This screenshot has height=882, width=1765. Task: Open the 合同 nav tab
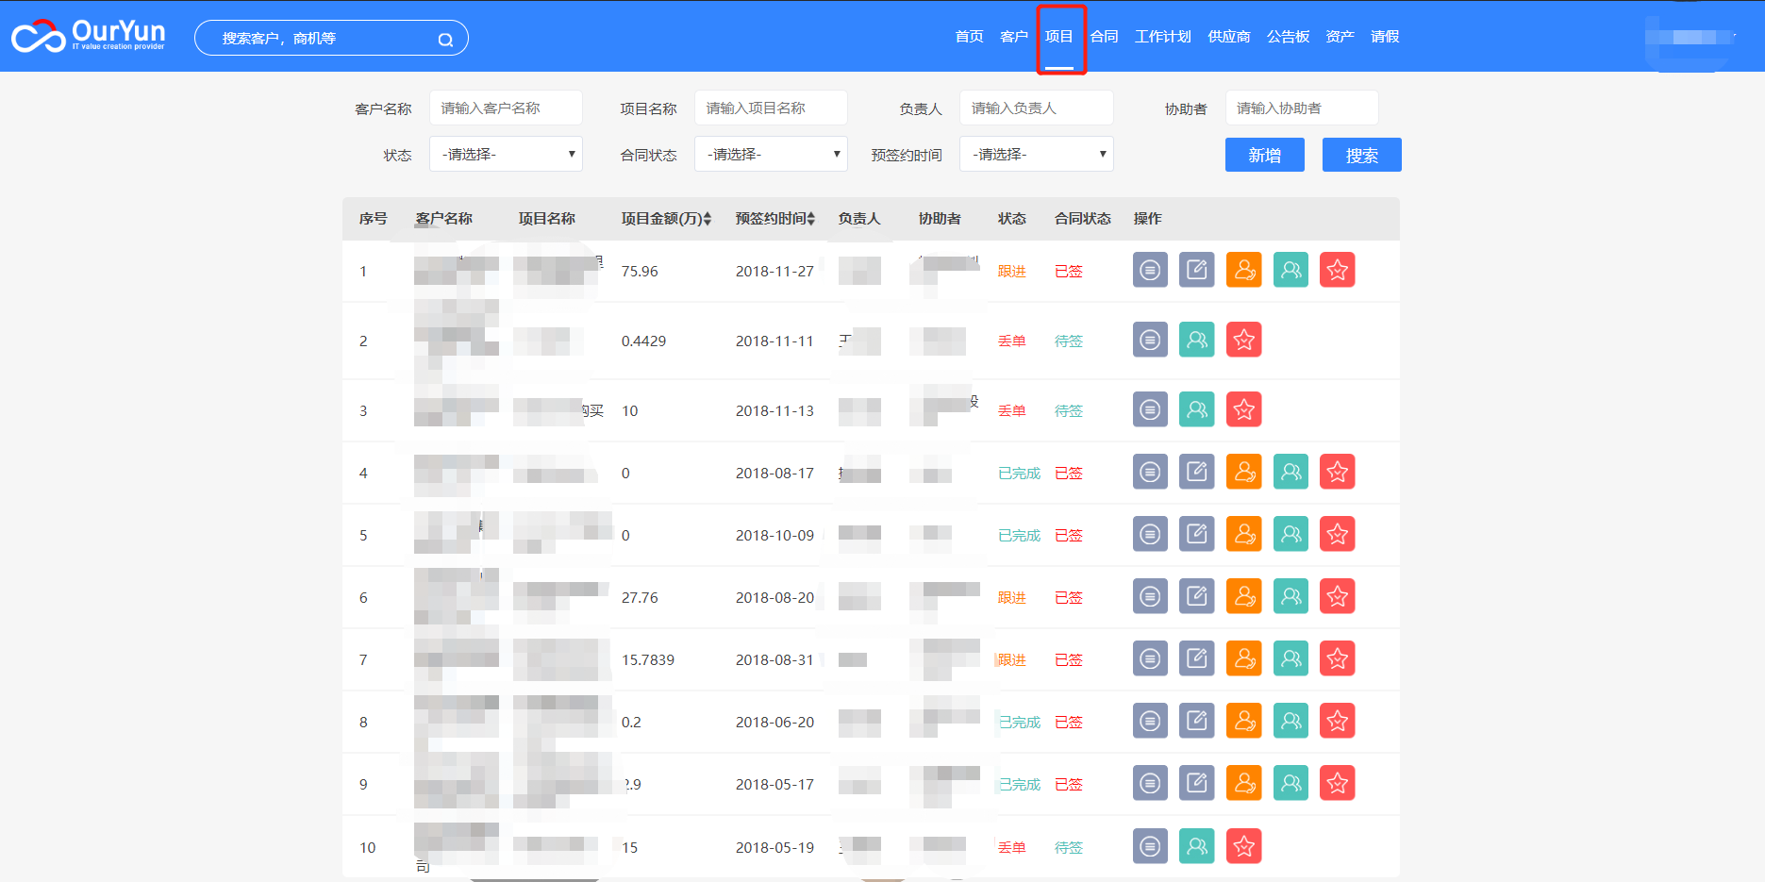click(1105, 37)
